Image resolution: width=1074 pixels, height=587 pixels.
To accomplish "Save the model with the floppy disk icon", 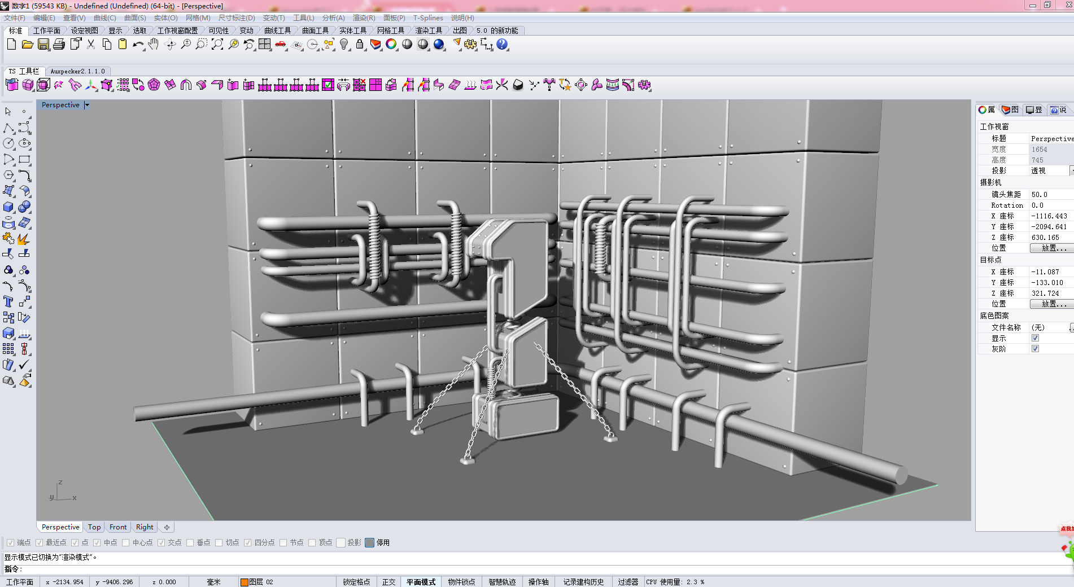I will 43,44.
